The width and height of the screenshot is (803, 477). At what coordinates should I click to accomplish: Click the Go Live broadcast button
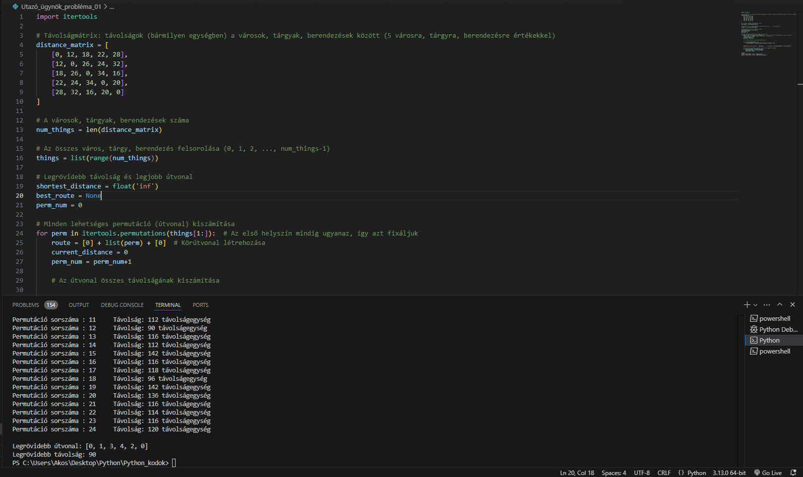click(x=768, y=473)
